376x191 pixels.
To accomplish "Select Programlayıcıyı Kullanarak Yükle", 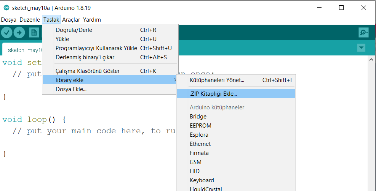I will (x=96, y=48).
